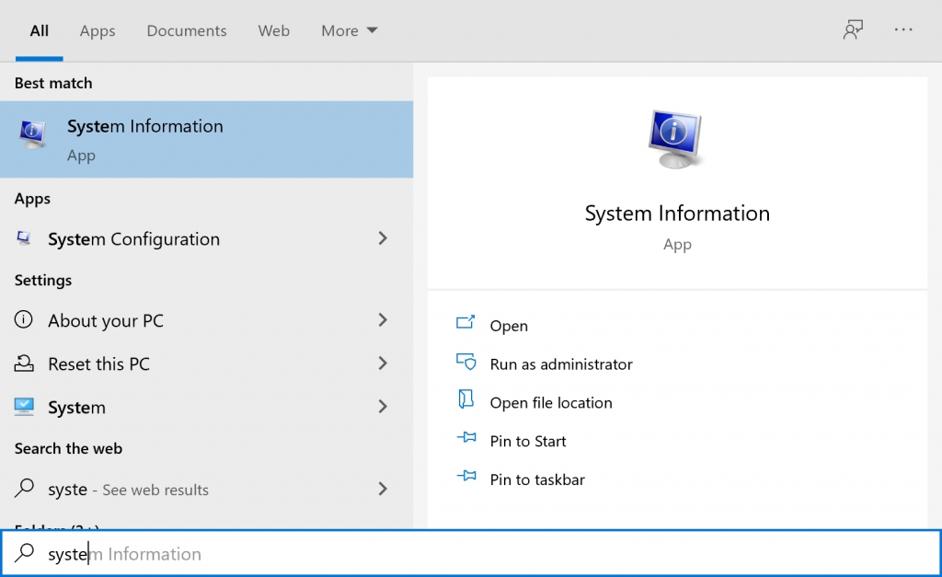Open System Configuration app

point(133,238)
